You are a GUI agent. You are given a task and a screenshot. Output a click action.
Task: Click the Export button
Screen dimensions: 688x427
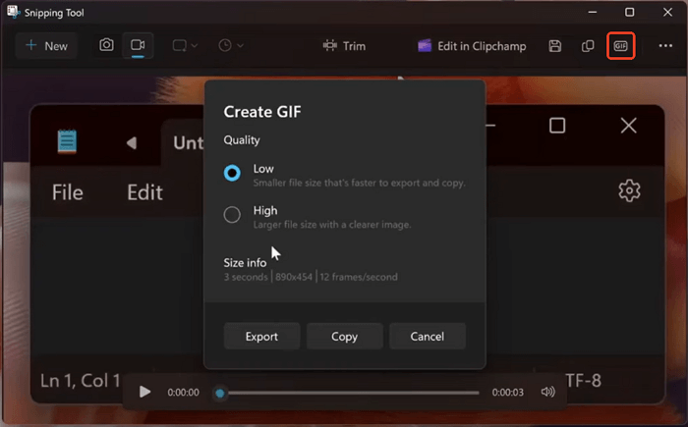pyautogui.click(x=262, y=337)
